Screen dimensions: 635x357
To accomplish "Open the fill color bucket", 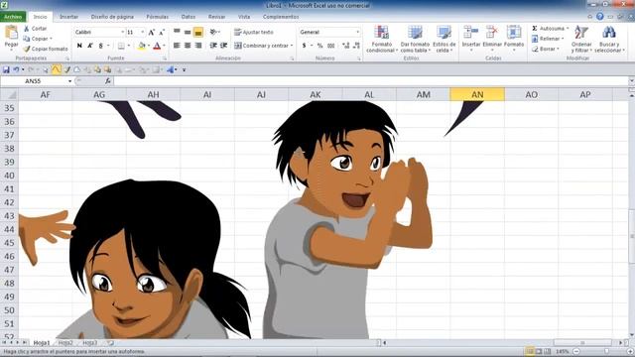I will click(141, 46).
